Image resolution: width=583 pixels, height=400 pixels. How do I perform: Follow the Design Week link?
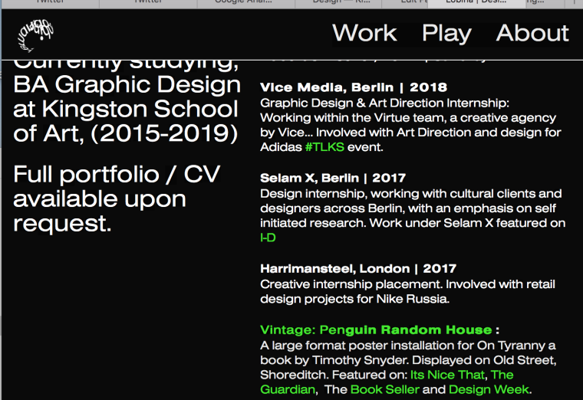pyautogui.click(x=489, y=389)
